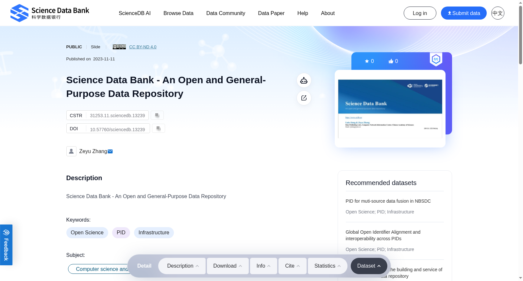This screenshot has height=281, width=523.
Task: Click the share dataset icon
Action: click(304, 98)
